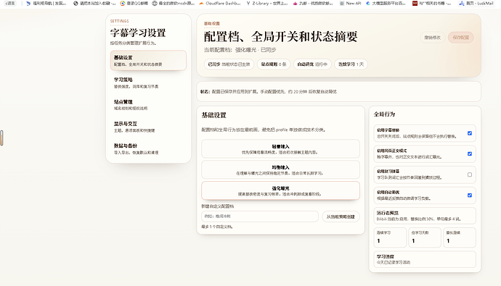Click the 已同步 status pill
Screen dimensions: 501x286
229,64
